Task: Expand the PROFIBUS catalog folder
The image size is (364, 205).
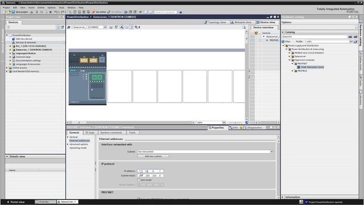Action: (x=292, y=71)
